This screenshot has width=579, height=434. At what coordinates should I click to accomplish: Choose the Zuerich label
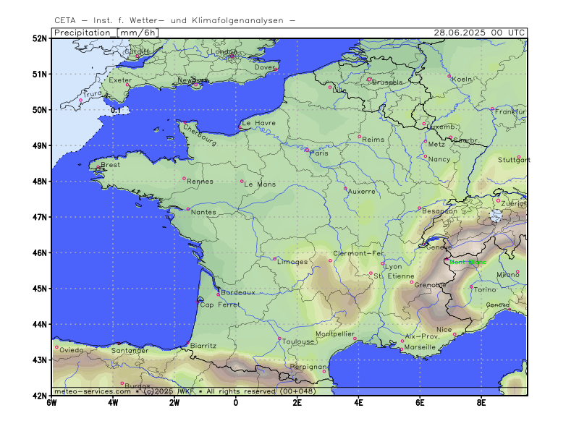coord(514,204)
